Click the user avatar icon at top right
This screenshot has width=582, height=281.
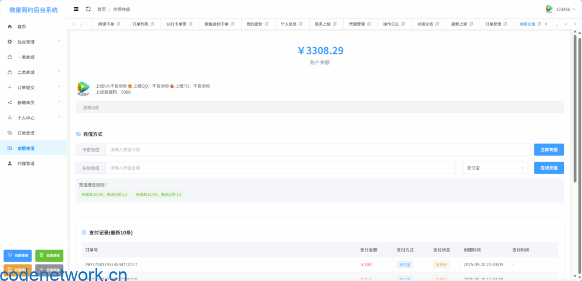point(548,9)
